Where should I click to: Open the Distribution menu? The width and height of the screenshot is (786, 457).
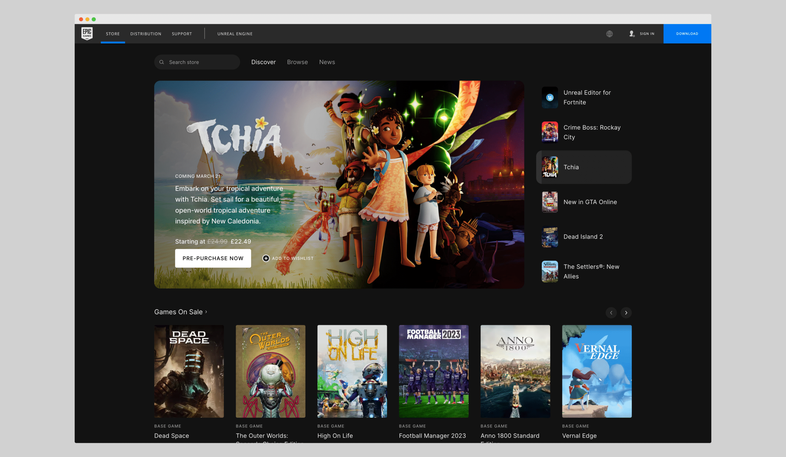146,34
